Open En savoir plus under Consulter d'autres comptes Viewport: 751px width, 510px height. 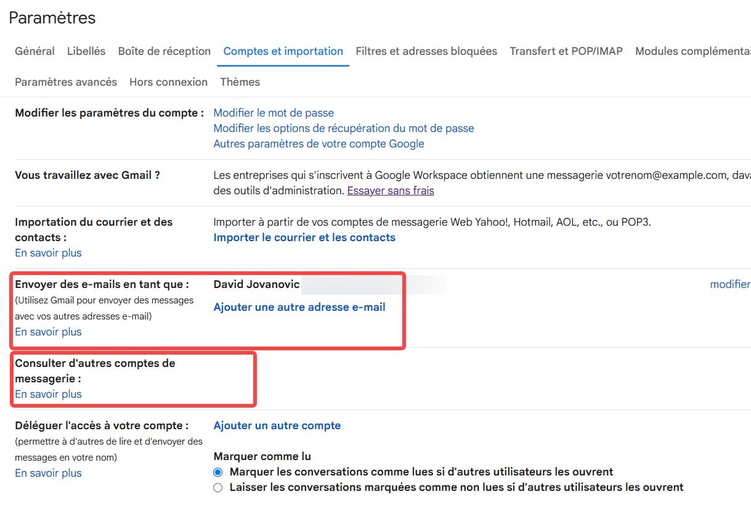click(48, 394)
